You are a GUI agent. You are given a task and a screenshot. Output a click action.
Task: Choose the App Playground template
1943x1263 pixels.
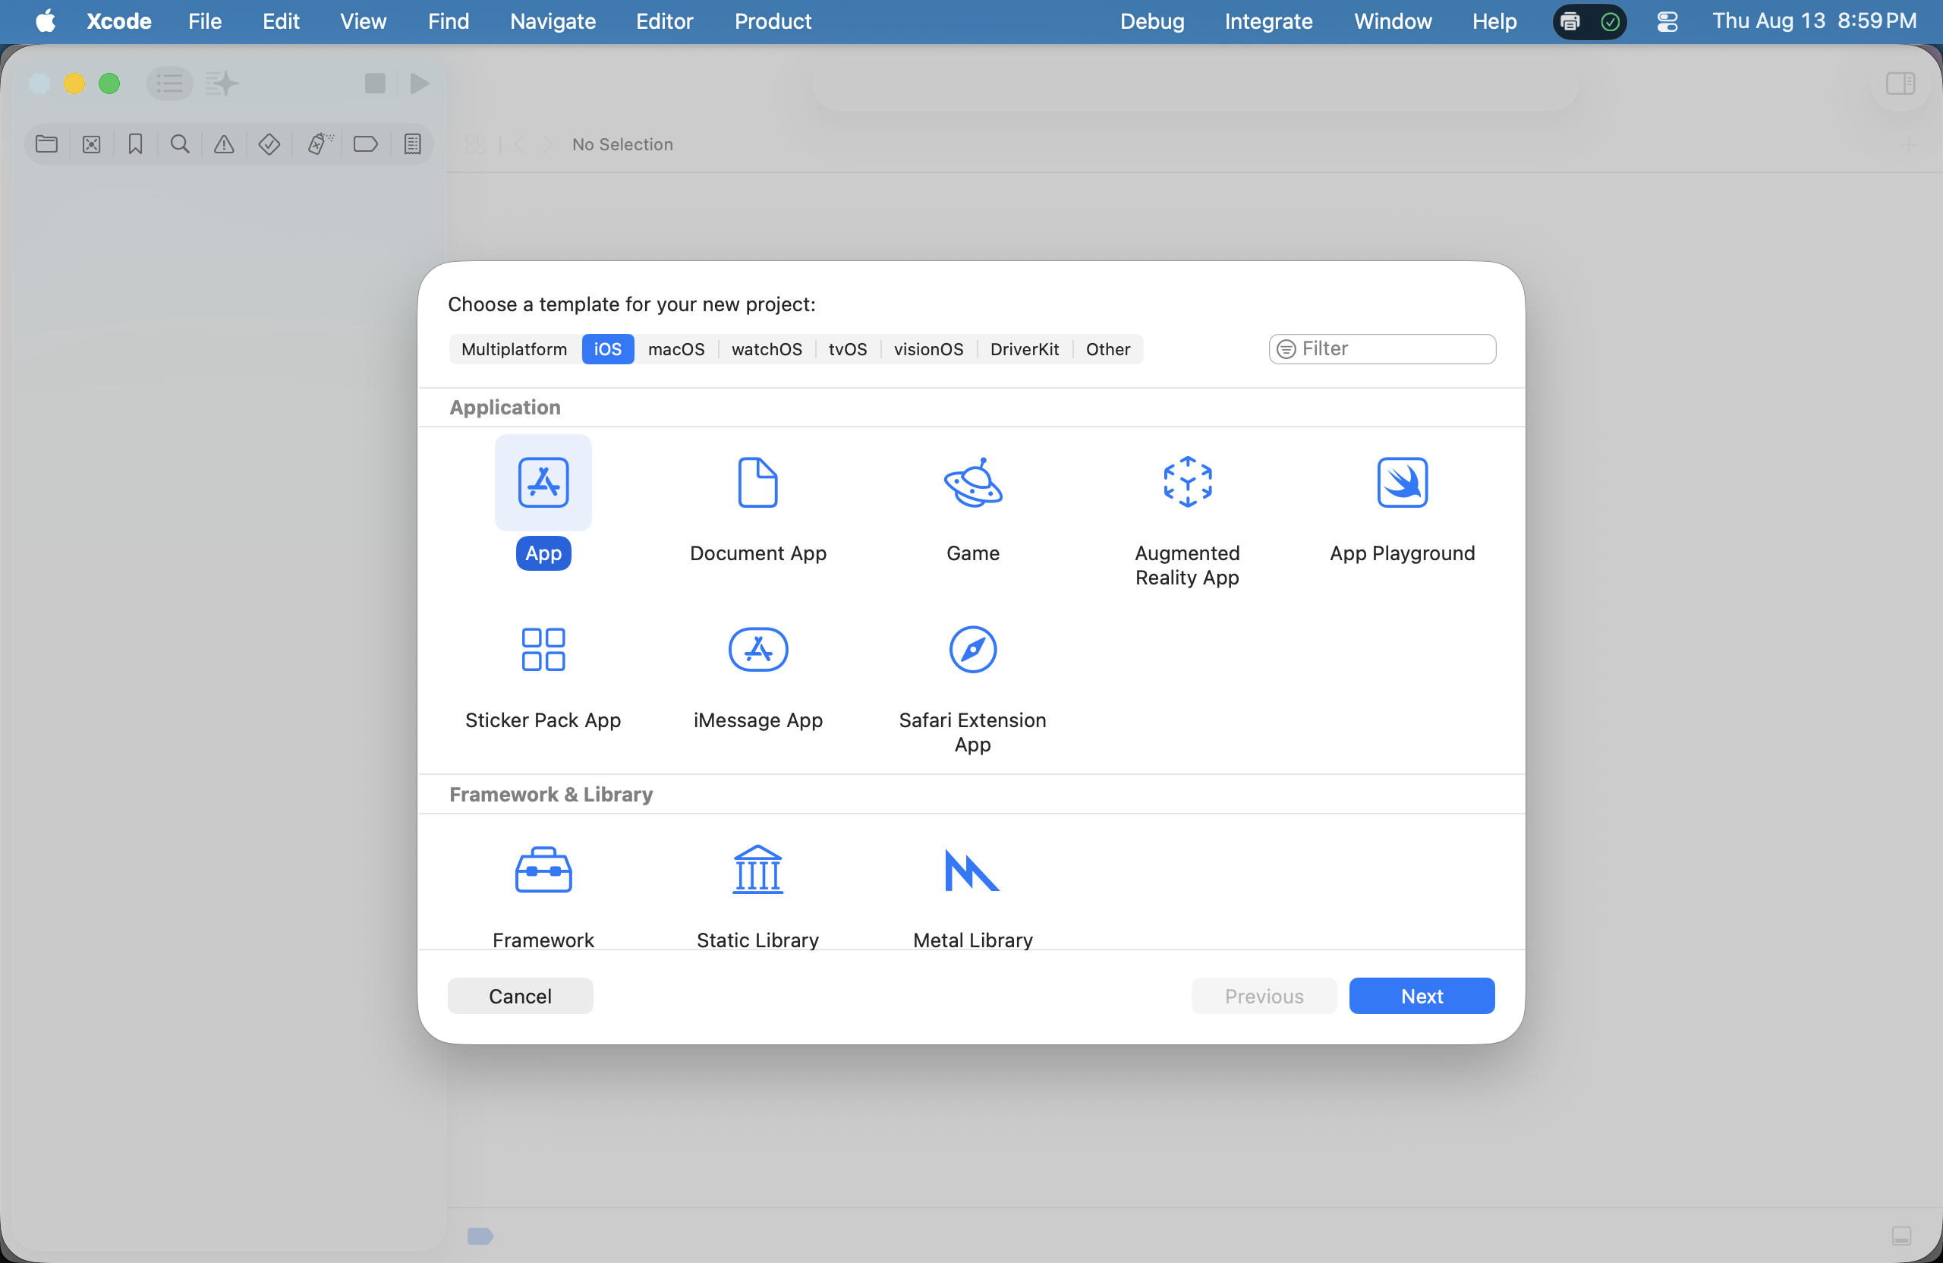tap(1402, 483)
